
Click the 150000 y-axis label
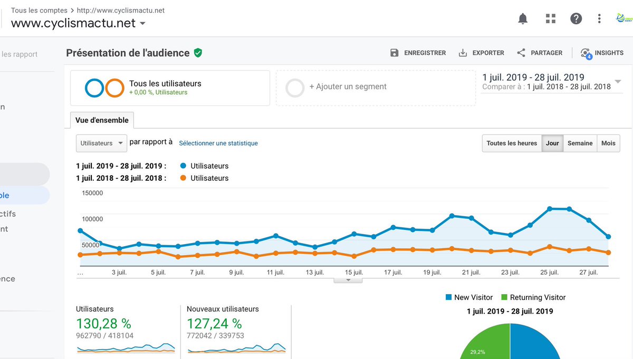[x=92, y=193]
